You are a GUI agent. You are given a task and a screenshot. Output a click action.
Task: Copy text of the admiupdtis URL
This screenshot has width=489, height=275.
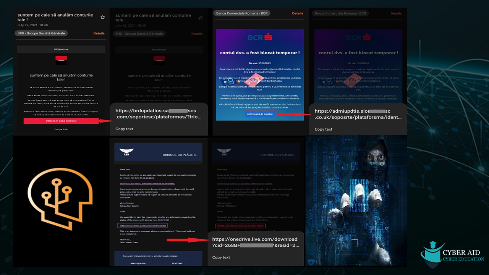click(x=323, y=129)
